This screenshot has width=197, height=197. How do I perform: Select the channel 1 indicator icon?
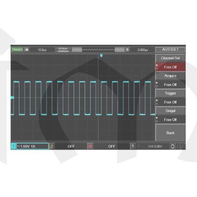(x=13, y=146)
